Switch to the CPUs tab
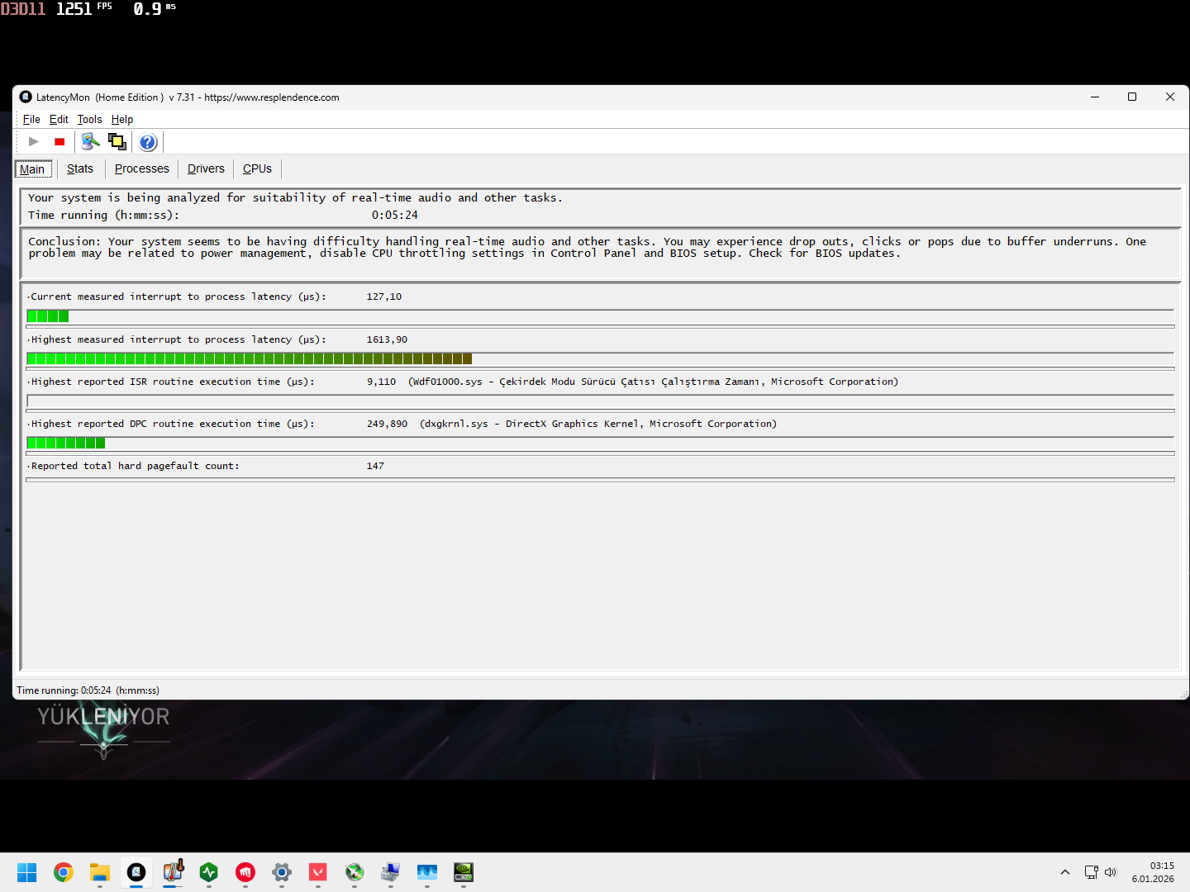Screen dimensions: 1190x892 257,168
